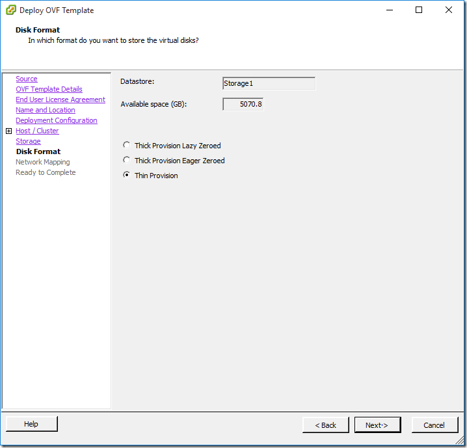The image size is (467, 448).
Task: Click the Help button
Action: (x=32, y=424)
